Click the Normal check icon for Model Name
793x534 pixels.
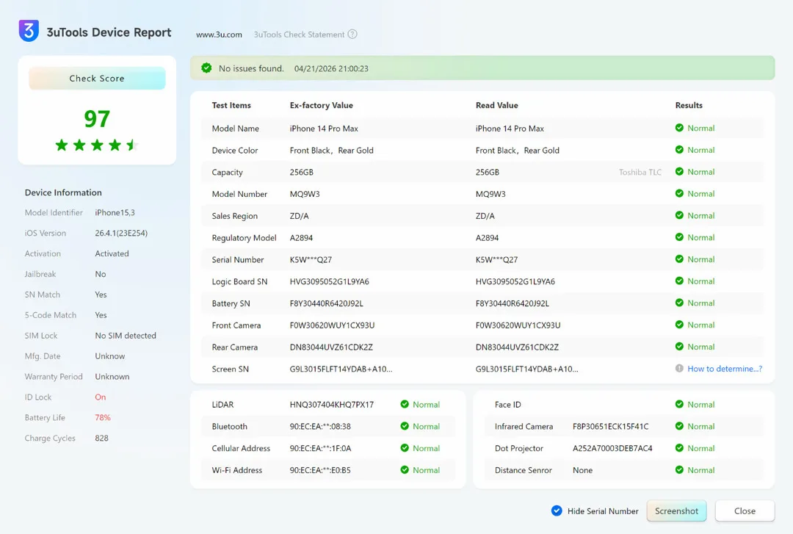(x=679, y=128)
